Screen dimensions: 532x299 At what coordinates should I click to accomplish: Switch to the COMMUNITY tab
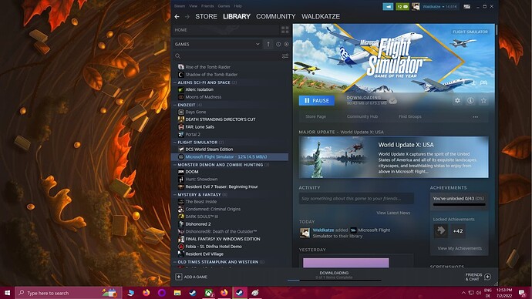coord(275,16)
